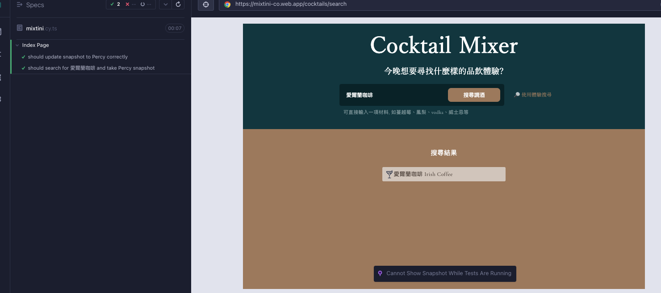Click the pin icon in snapshot banner
Viewport: 661px width, 293px height.
click(380, 273)
